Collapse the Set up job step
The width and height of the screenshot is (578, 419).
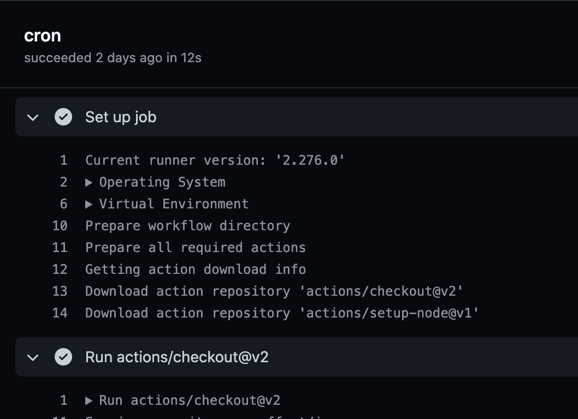33,117
